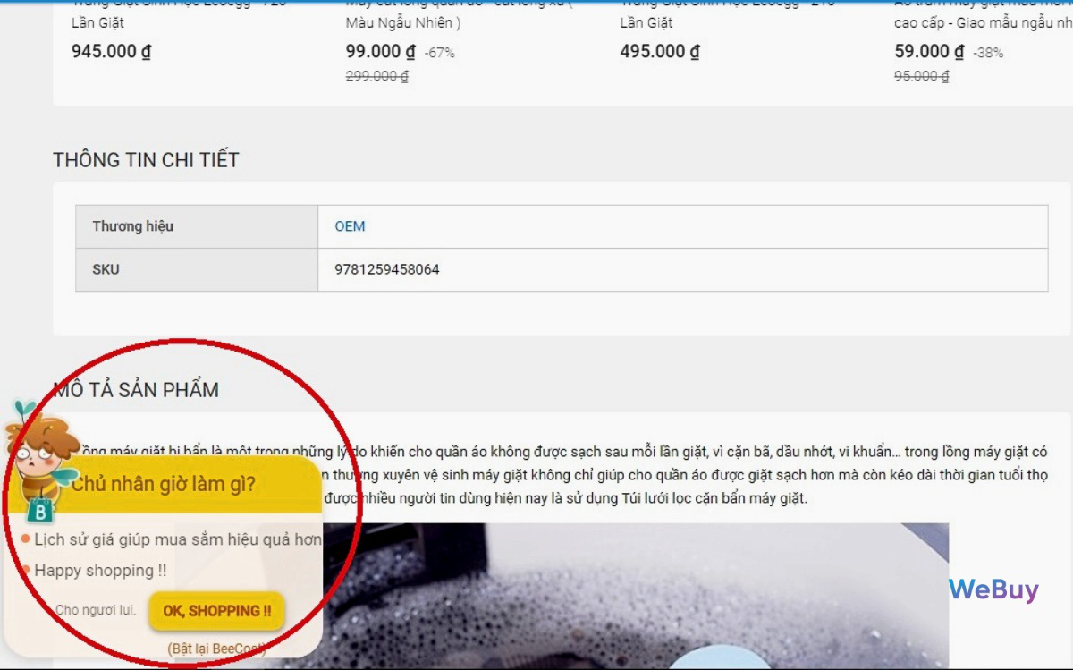Screen dimensions: 1073x670
Task: Click the "(Bật lại BeeCost)" link
Action: pos(216,649)
